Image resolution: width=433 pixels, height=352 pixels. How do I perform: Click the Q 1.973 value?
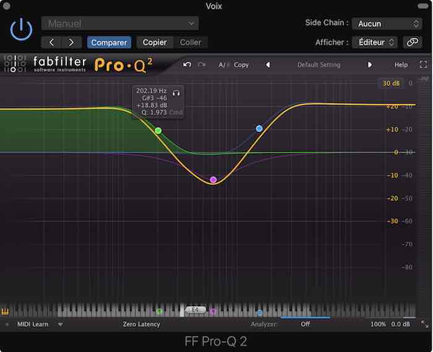pyautogui.click(x=154, y=112)
